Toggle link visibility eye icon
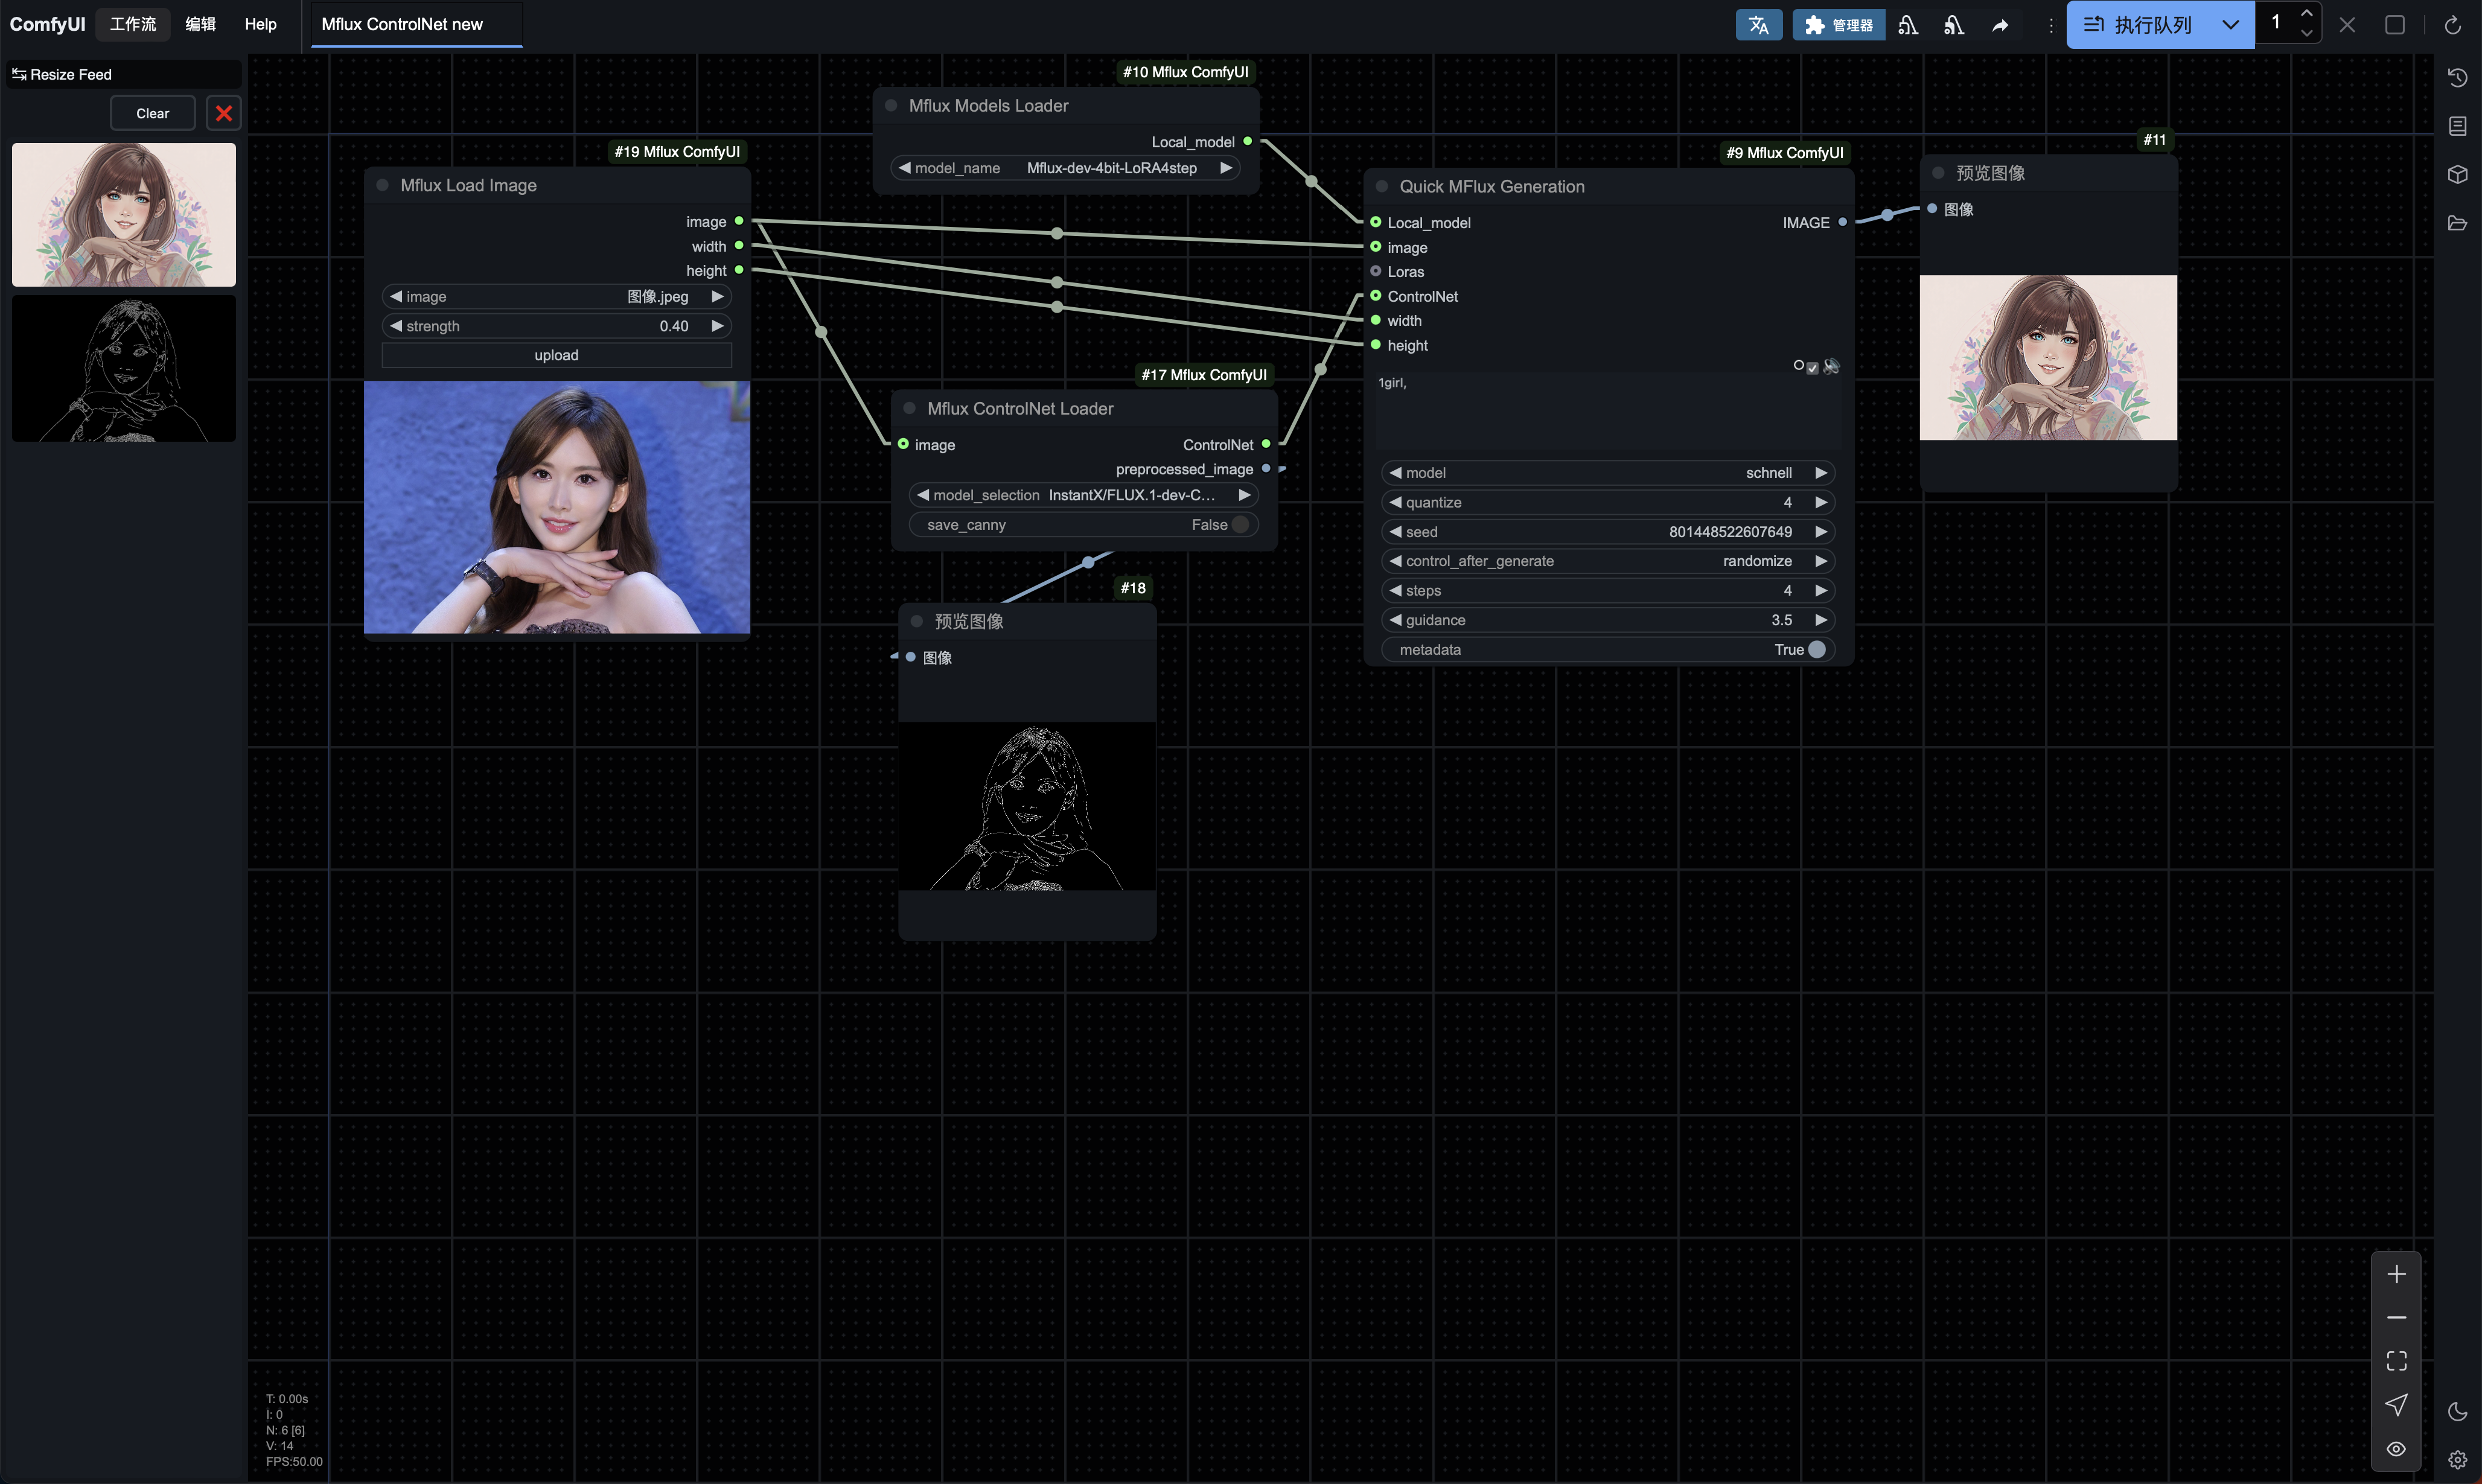 pyautogui.click(x=2396, y=1449)
